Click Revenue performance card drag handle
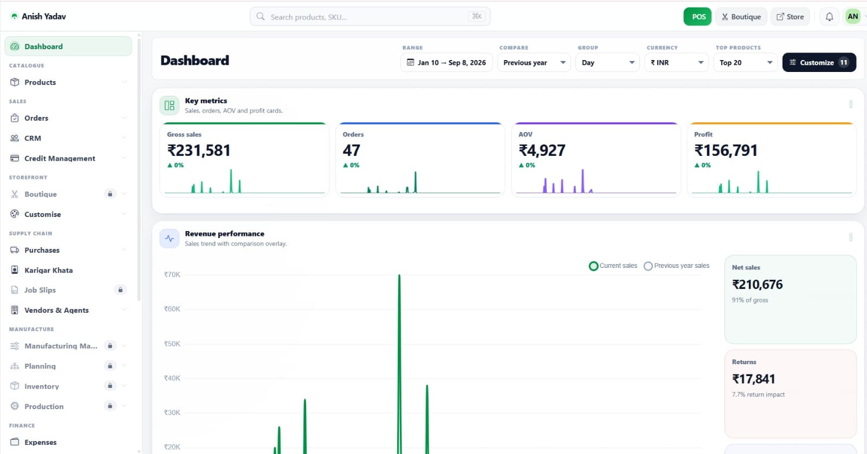867x454 pixels. 851,237
